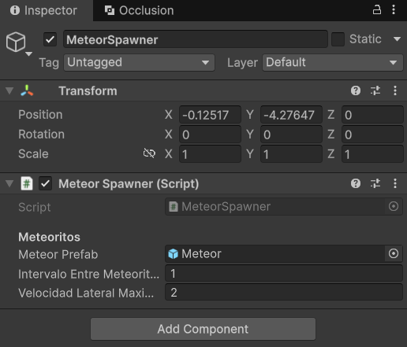Pick object for Meteor Prefab field
Screen dimensions: 407x347
coord(394,253)
